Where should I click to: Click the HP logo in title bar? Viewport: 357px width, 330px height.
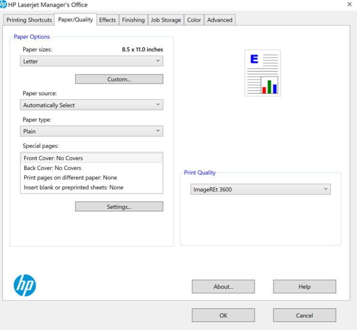[x=4, y=5]
